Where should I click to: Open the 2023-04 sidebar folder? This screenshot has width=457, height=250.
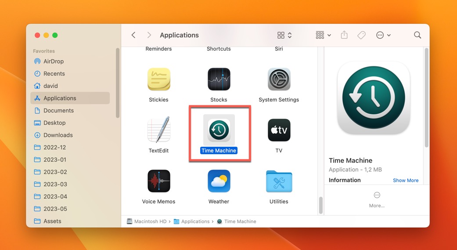tap(70, 196)
